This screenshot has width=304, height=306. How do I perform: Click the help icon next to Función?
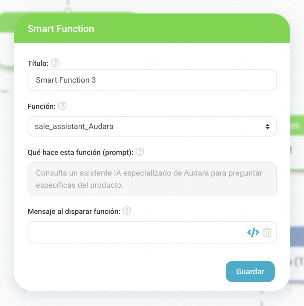tap(62, 106)
